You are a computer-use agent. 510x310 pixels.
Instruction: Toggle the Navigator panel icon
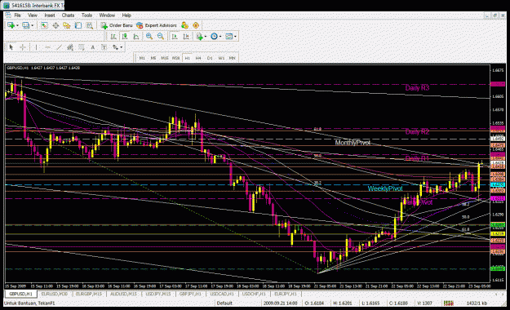[67, 25]
